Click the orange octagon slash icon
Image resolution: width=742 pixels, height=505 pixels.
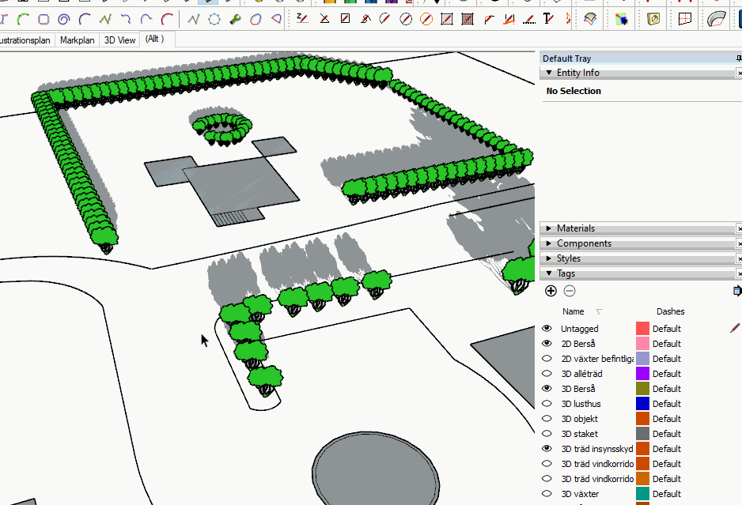[x=426, y=19]
